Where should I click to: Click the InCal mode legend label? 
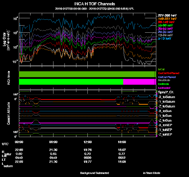161,69
